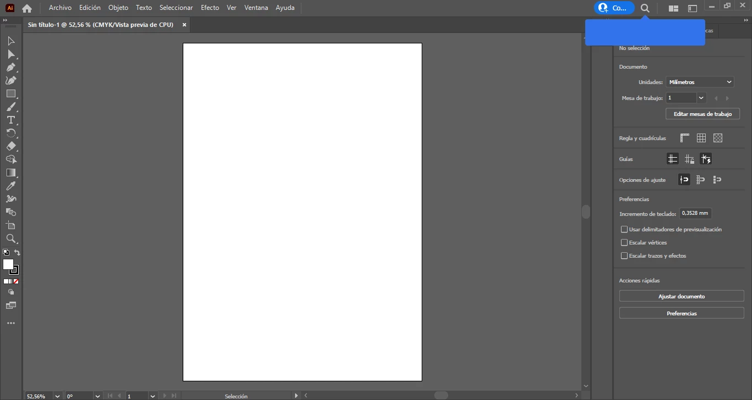Activate the Rectangle tool

11,94
